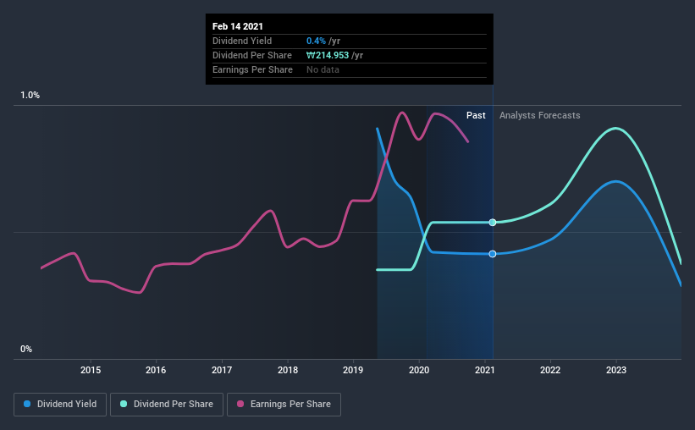Click the blue dot in the Dividend Yield legend
Screen dimensions: 695x430
click(x=28, y=405)
